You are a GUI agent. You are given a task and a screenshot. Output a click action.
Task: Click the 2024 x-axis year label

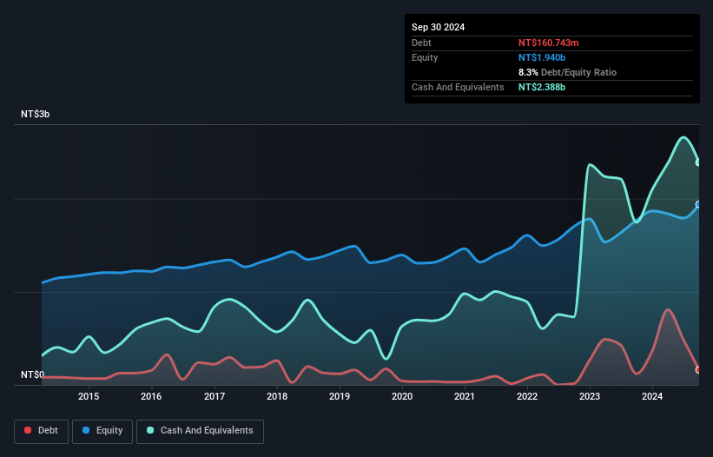[x=652, y=397]
